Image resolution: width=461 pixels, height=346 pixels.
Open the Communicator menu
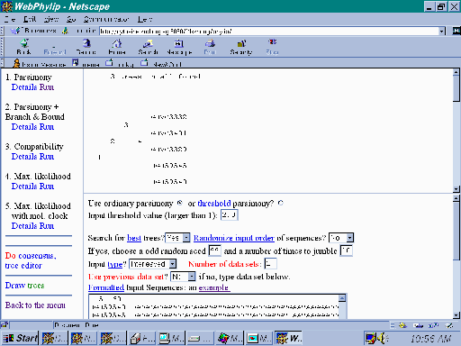click(105, 19)
